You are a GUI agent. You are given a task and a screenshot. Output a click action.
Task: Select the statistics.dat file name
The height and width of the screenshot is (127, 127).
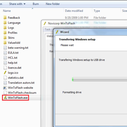(16, 78)
